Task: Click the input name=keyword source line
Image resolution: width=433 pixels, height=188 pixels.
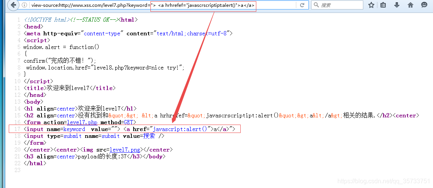Action: [x=129, y=129]
